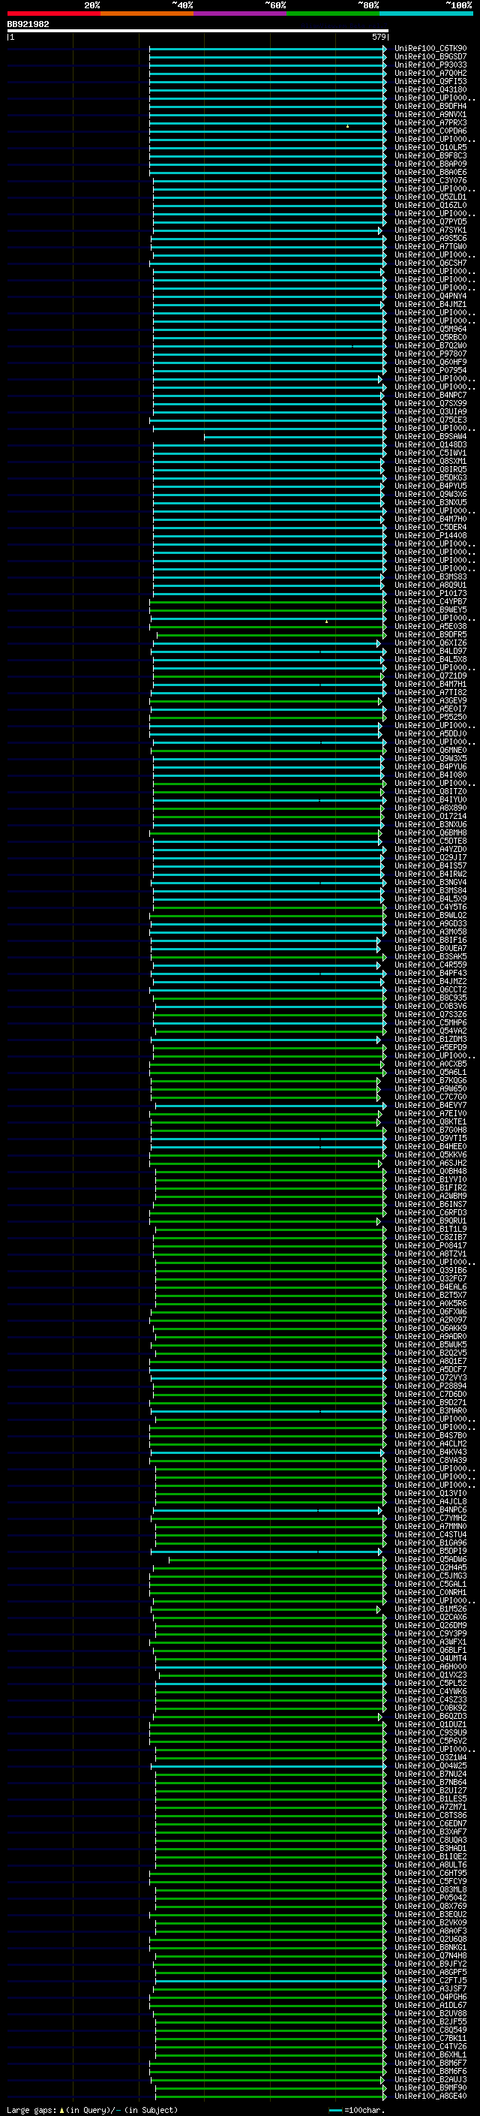
Task: Select hit UniRef100_B9QRU1
Action: 430,1221
